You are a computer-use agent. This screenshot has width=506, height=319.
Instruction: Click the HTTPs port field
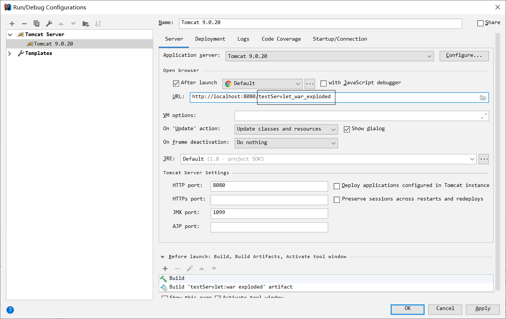pyautogui.click(x=269, y=200)
